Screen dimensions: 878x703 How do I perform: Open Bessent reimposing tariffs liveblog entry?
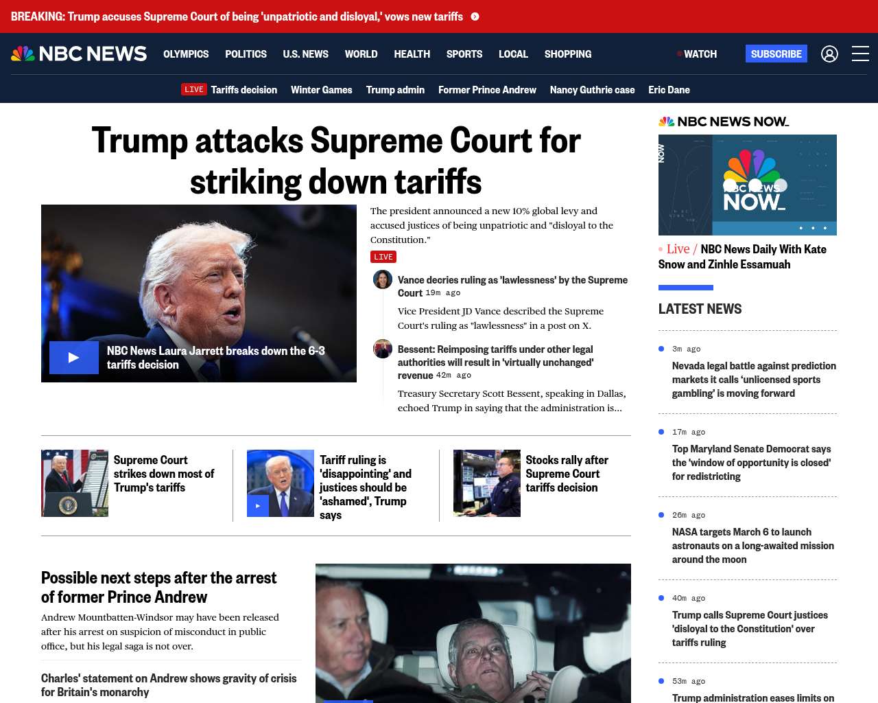tap(496, 362)
